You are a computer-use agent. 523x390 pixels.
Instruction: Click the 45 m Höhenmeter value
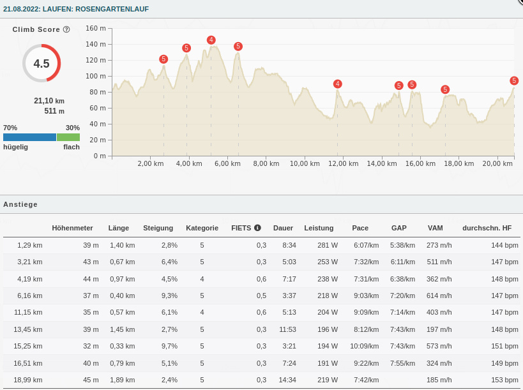[91, 380]
